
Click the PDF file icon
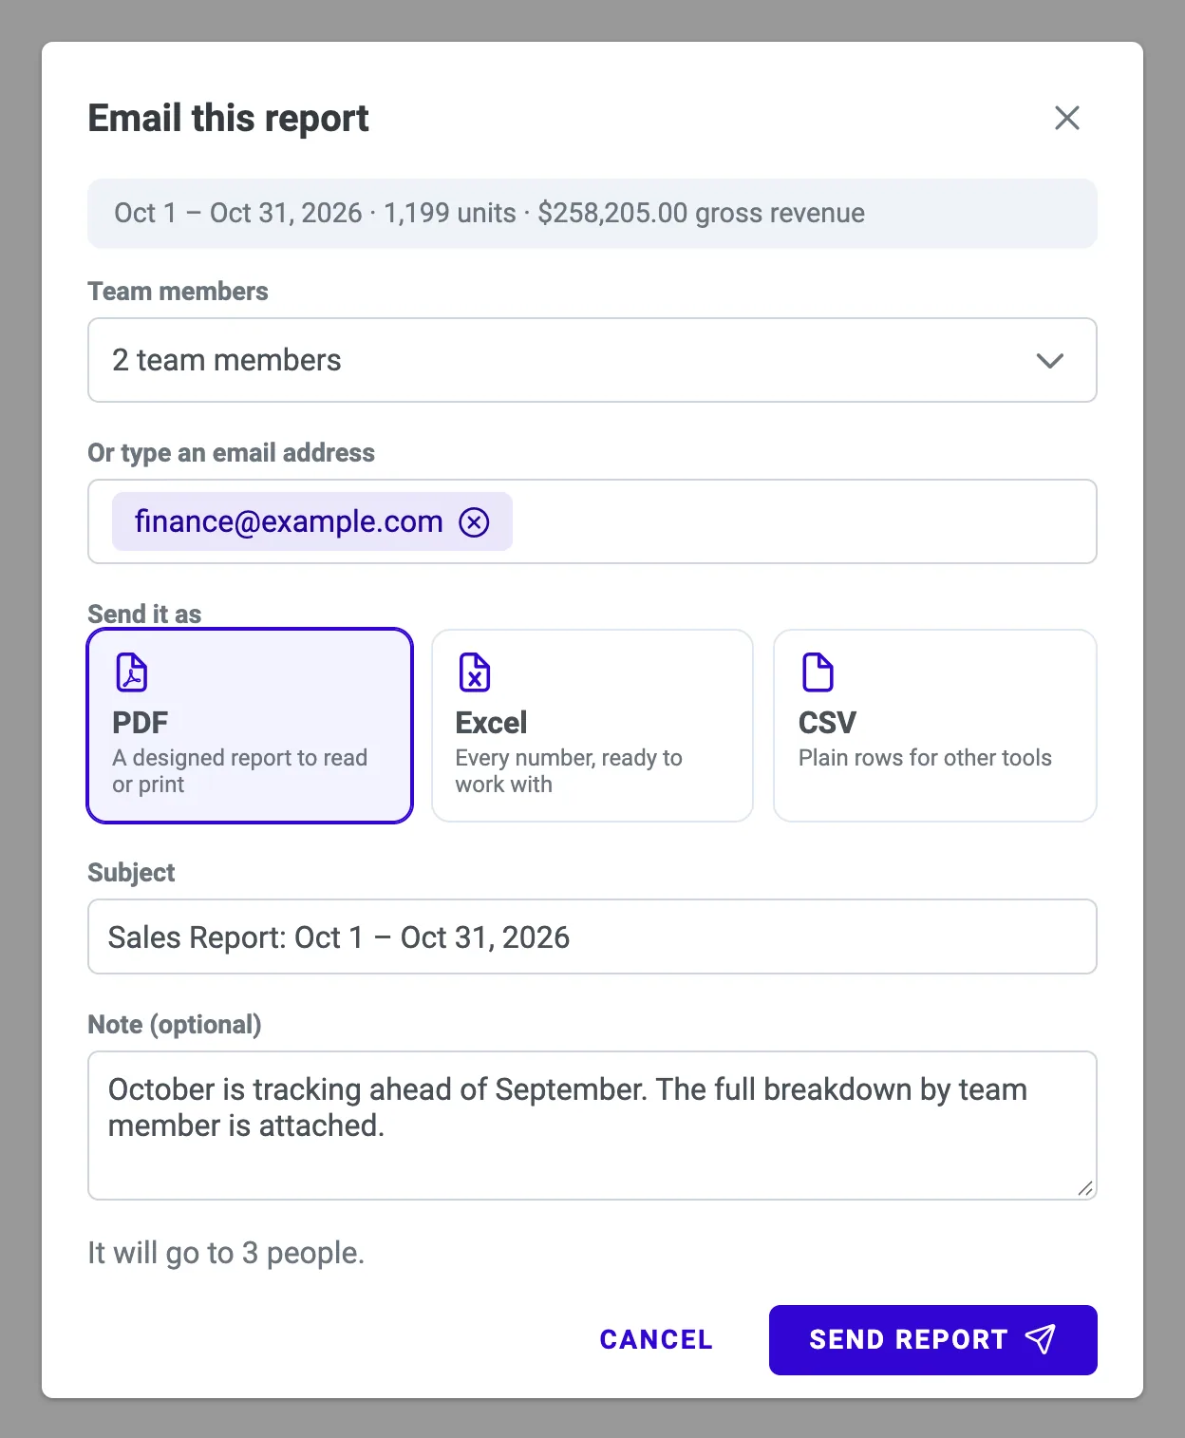132,672
